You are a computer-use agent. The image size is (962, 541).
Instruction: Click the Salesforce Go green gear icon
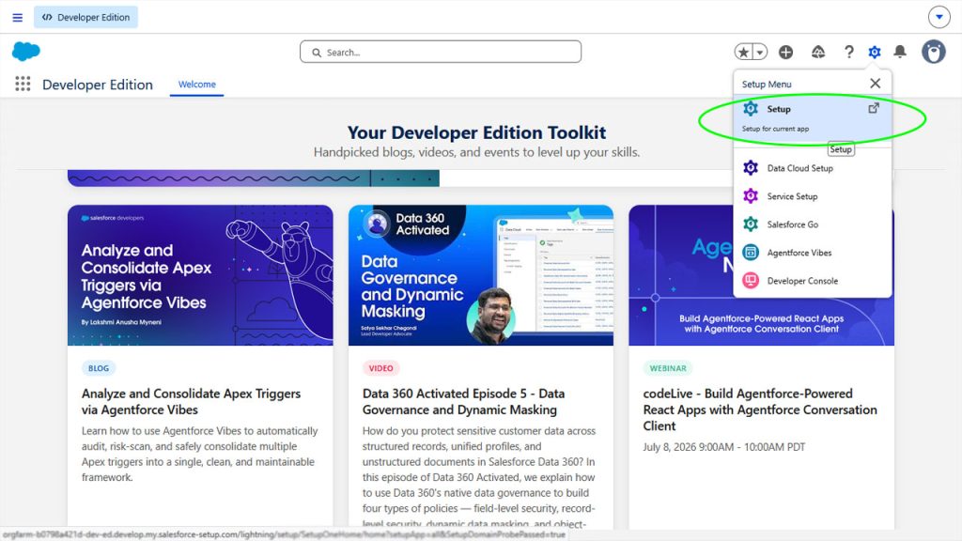[751, 224]
